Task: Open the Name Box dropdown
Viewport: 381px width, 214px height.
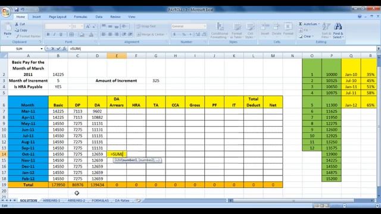Action: 42,49
